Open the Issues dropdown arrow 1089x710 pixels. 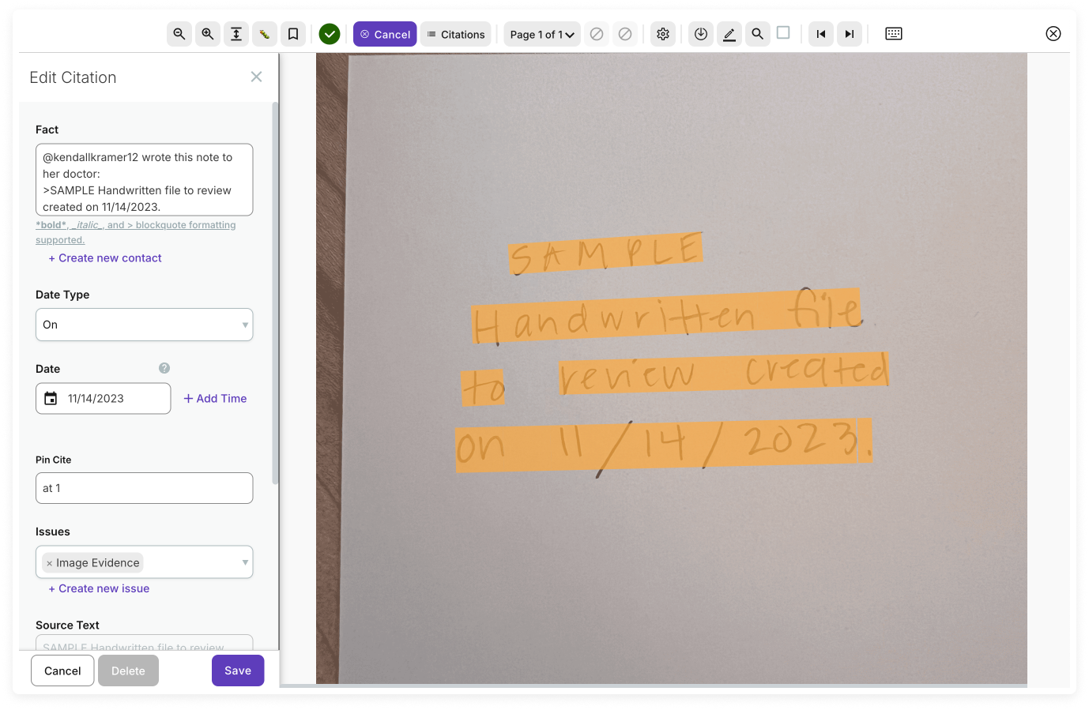click(245, 562)
